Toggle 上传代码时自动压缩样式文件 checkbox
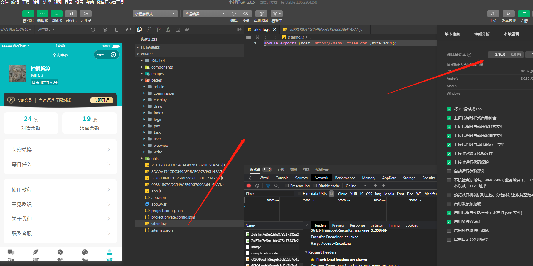The image size is (533, 266). [x=449, y=127]
